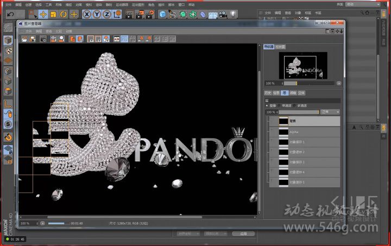Enable Points mode in left palette
Viewport: 391px width, 246px height.
(8, 71)
